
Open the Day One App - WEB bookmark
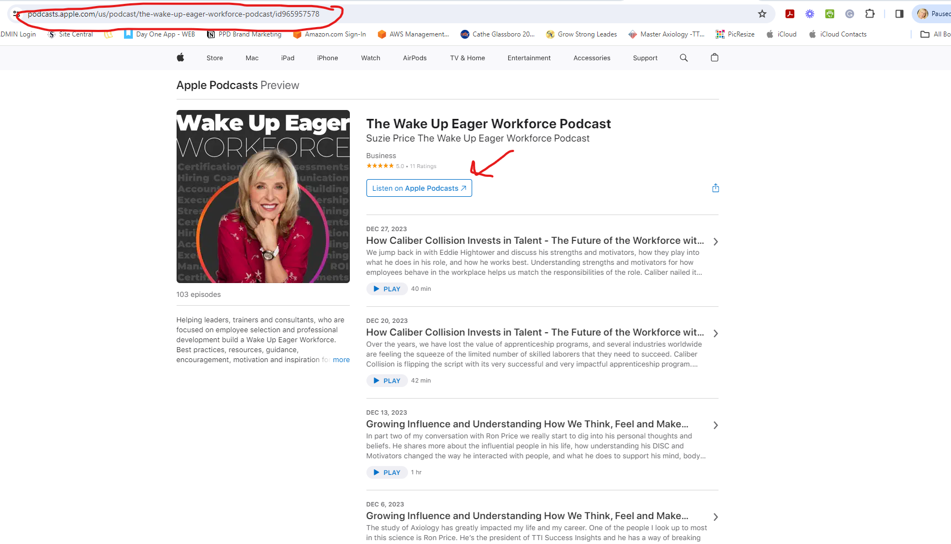pos(159,34)
